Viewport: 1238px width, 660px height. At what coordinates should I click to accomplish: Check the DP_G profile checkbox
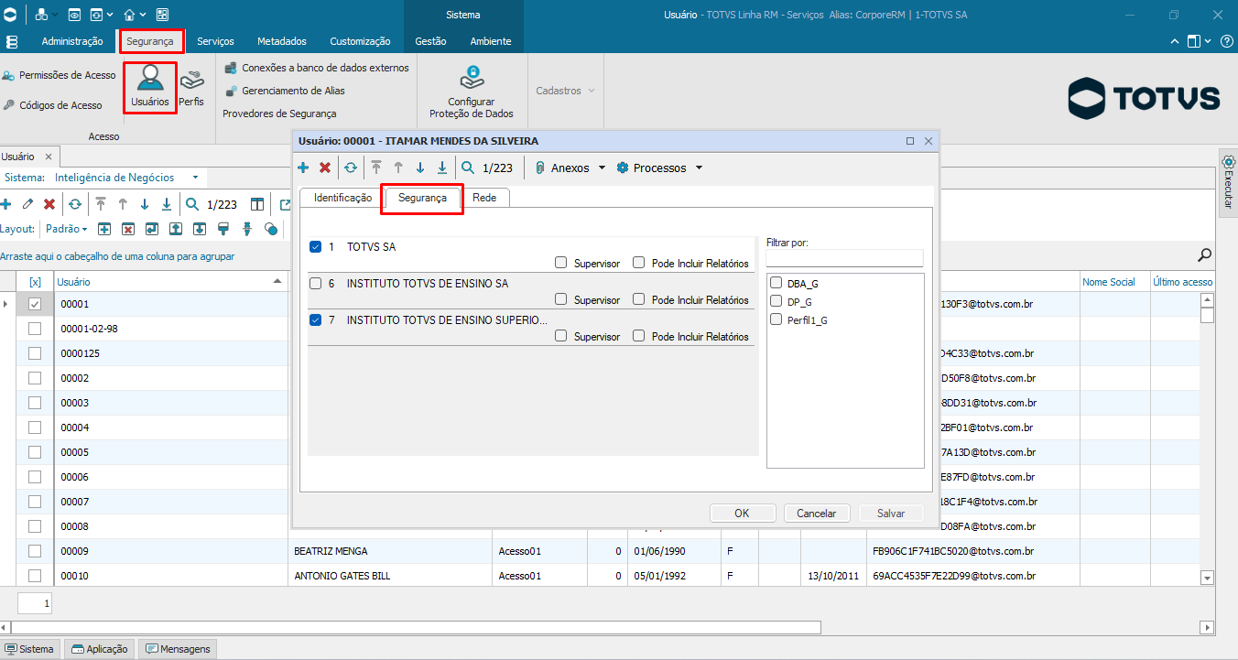pyautogui.click(x=776, y=301)
